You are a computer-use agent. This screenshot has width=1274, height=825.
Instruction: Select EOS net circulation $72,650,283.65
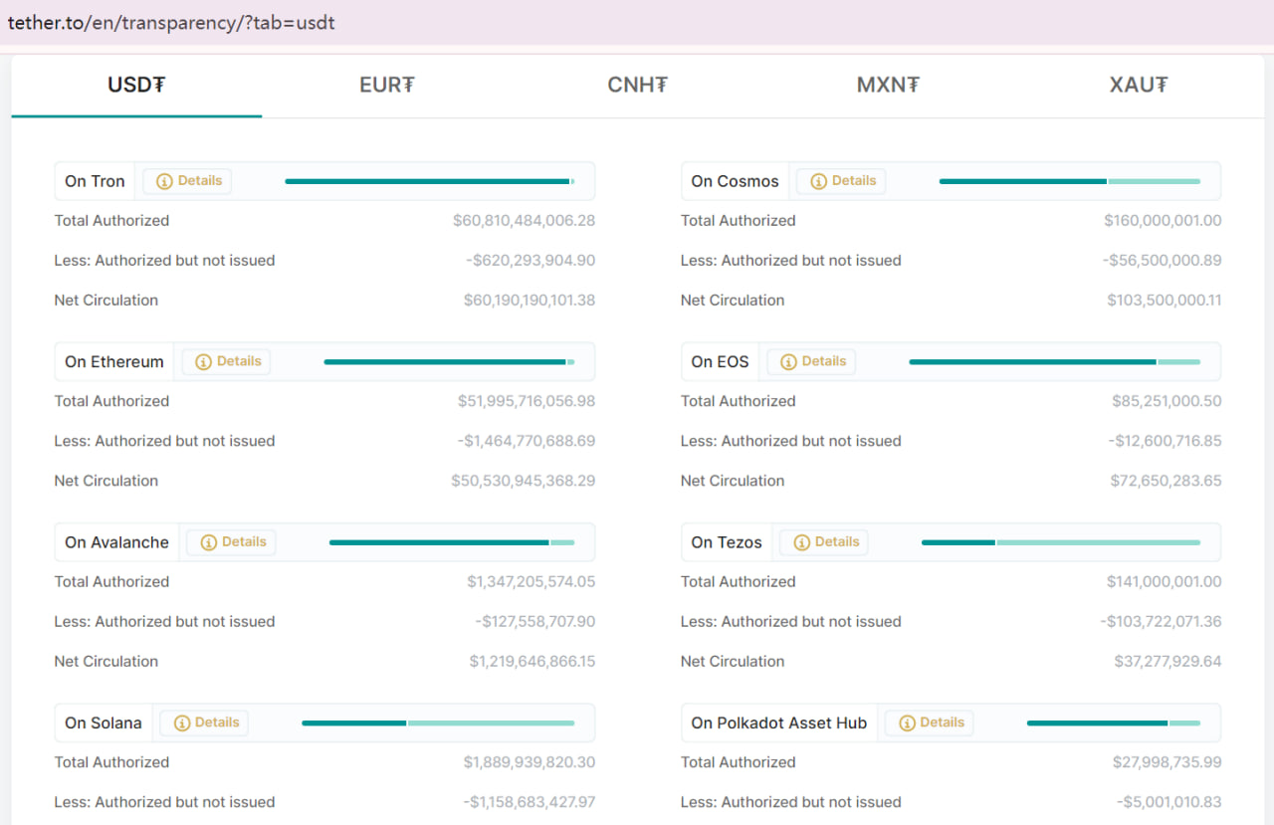1167,481
